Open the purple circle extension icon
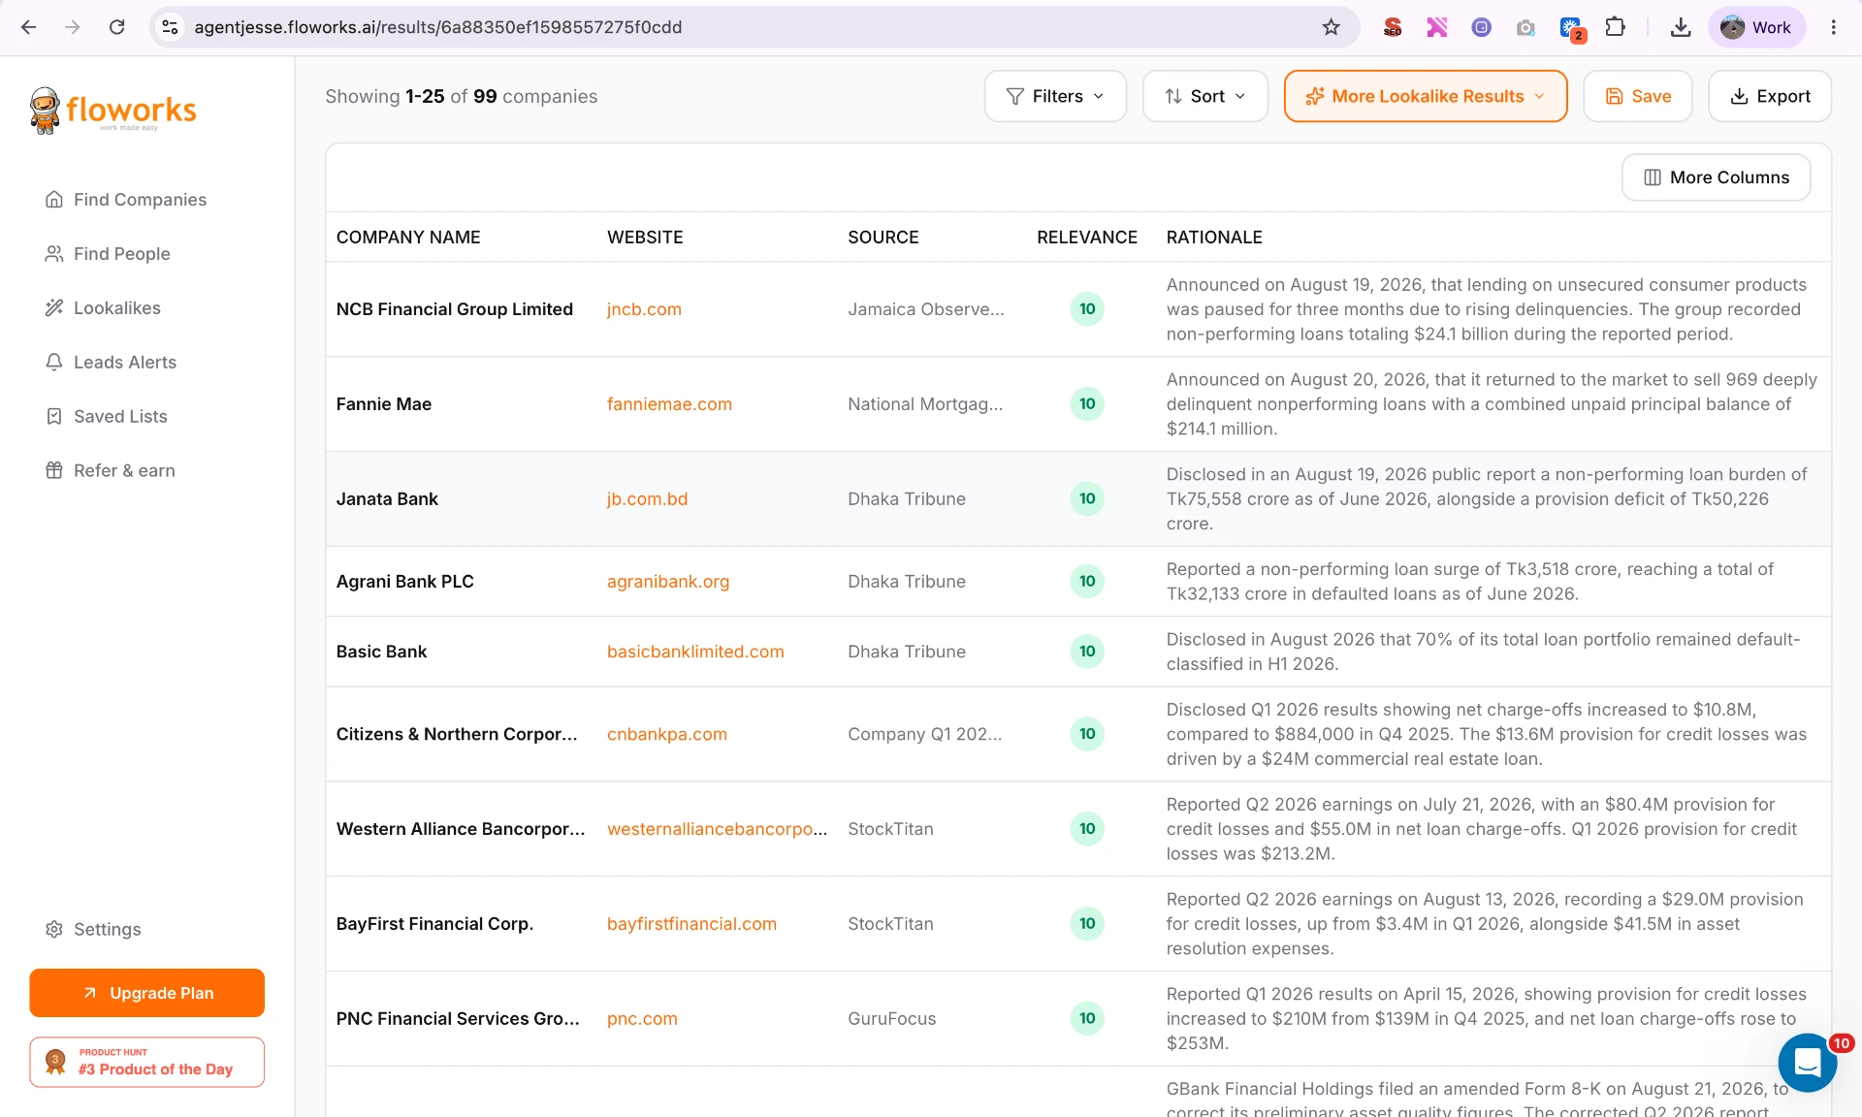The height and width of the screenshot is (1117, 1862). (1481, 27)
